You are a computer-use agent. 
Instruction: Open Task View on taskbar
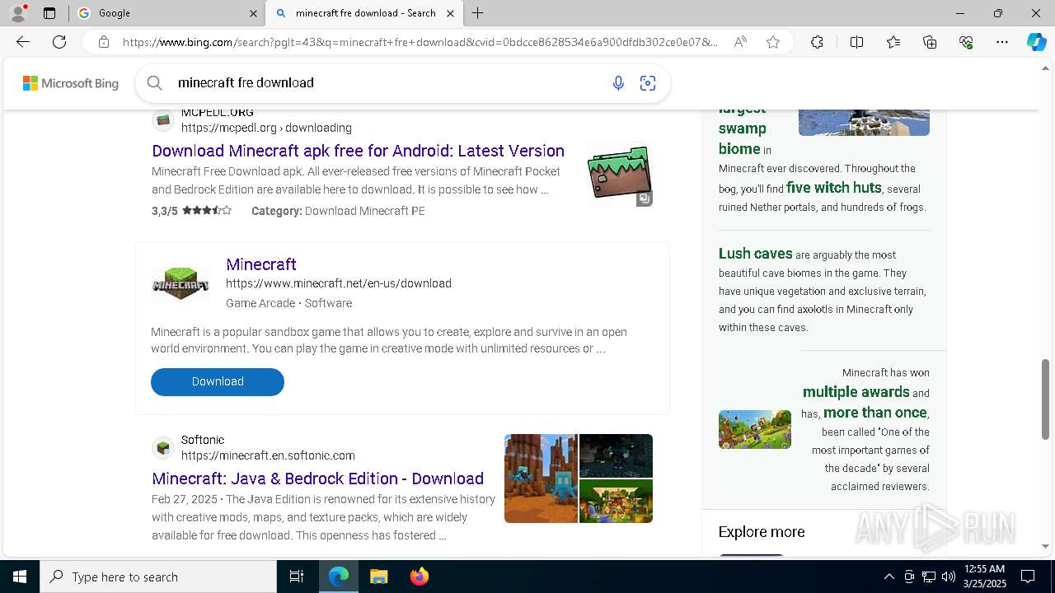tap(297, 577)
